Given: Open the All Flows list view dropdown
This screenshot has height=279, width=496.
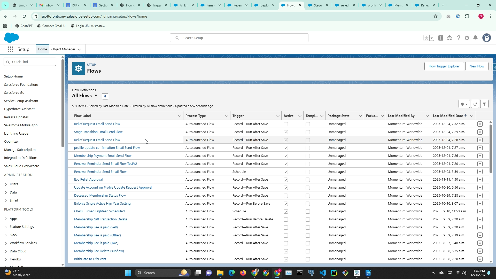Looking at the screenshot, I should 96,96.
